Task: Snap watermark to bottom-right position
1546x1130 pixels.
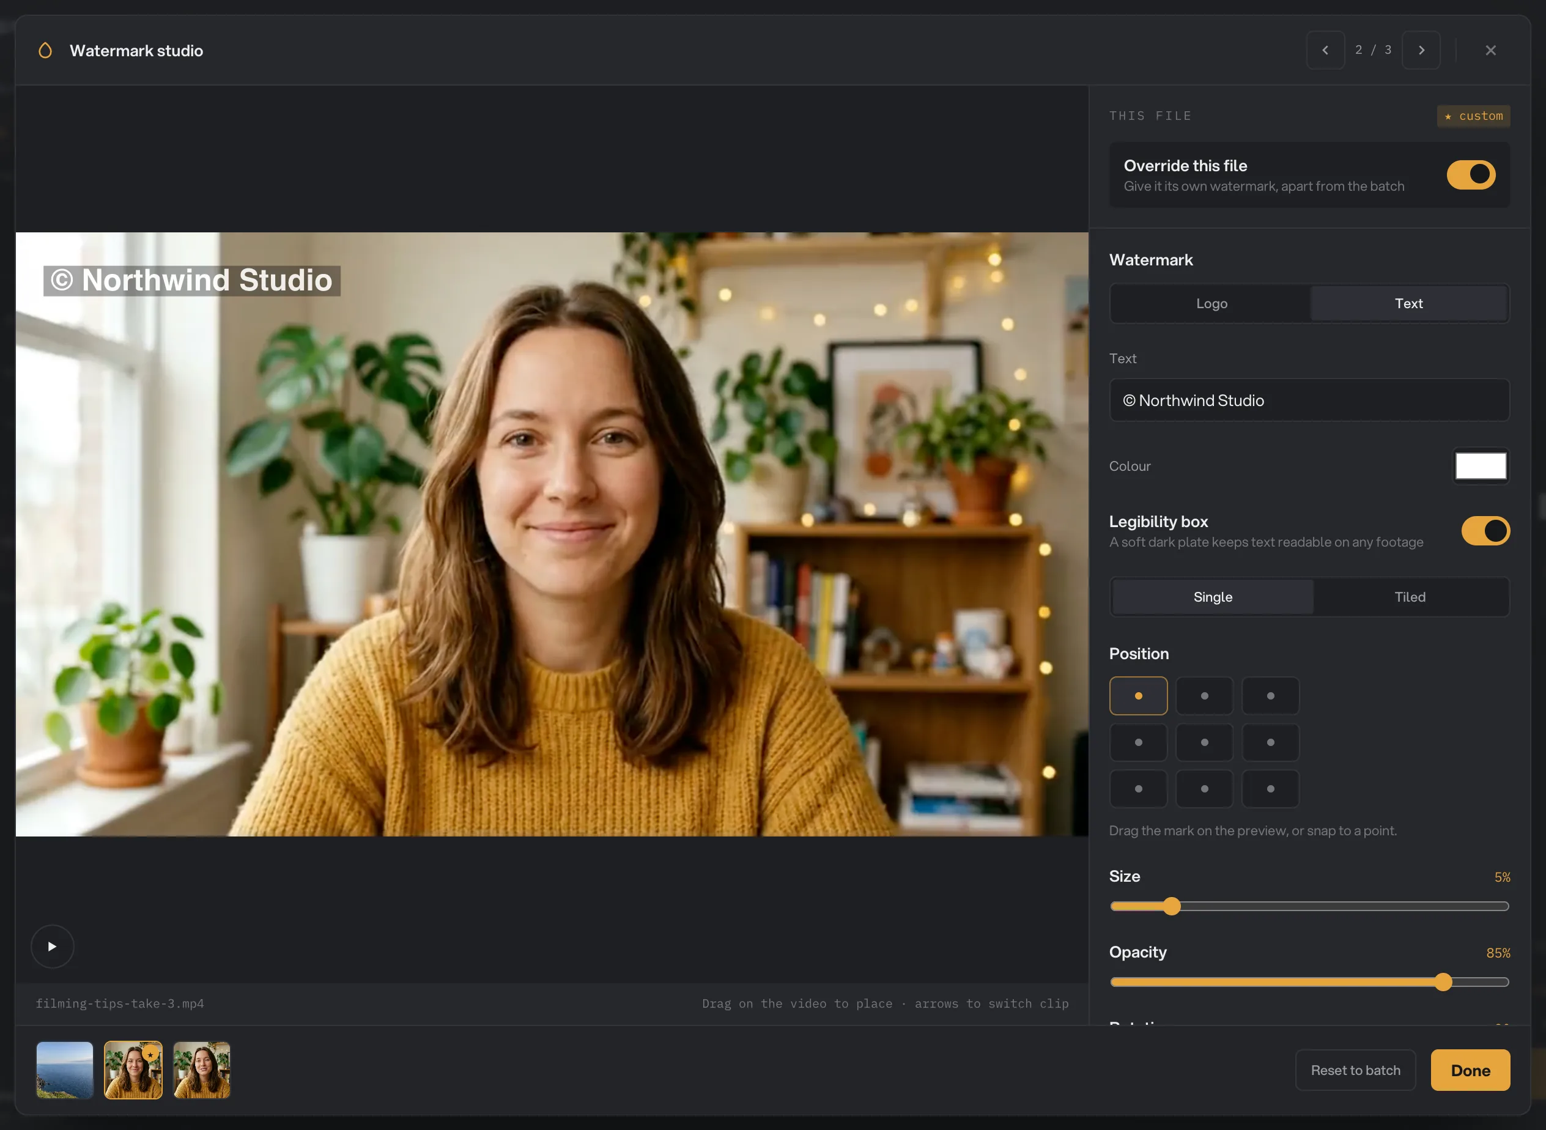Action: click(x=1270, y=789)
